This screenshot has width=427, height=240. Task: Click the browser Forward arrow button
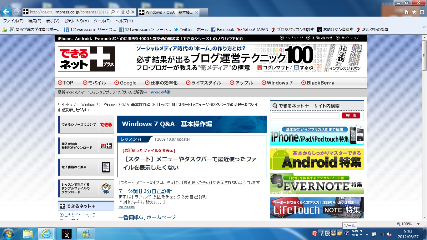point(17,12)
